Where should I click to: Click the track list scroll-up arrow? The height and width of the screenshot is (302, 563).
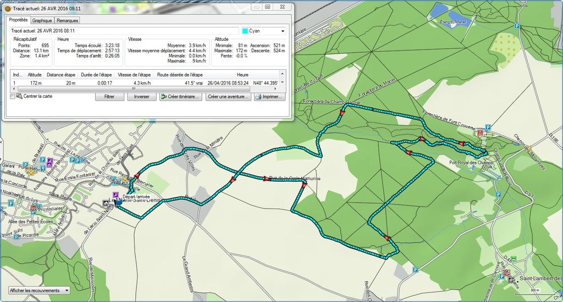[283, 74]
